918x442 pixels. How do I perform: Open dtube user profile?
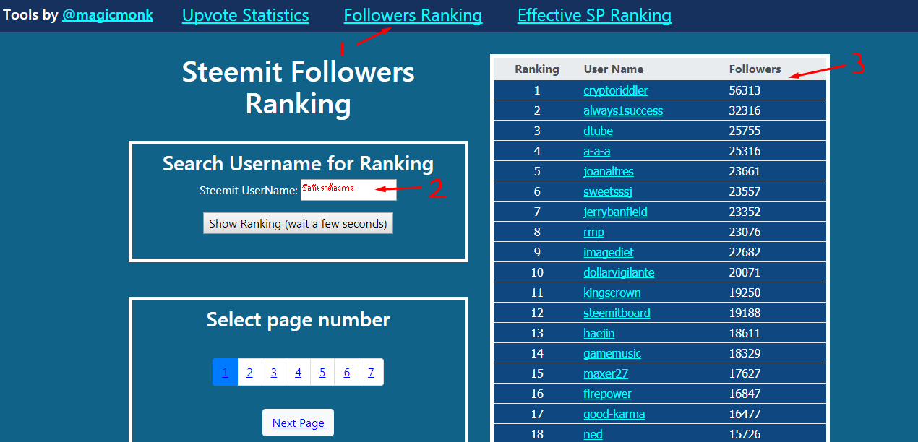click(x=599, y=131)
